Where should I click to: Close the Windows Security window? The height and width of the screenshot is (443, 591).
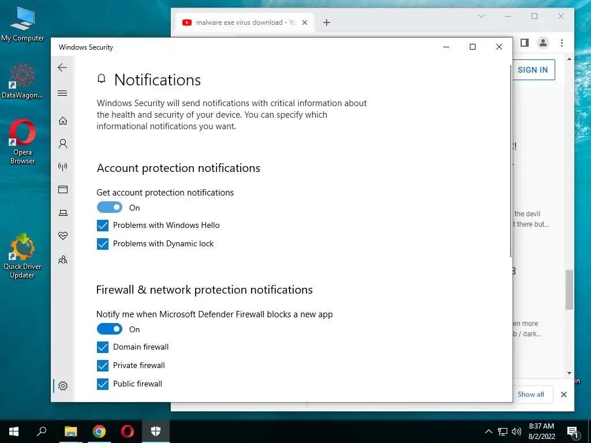point(499,47)
